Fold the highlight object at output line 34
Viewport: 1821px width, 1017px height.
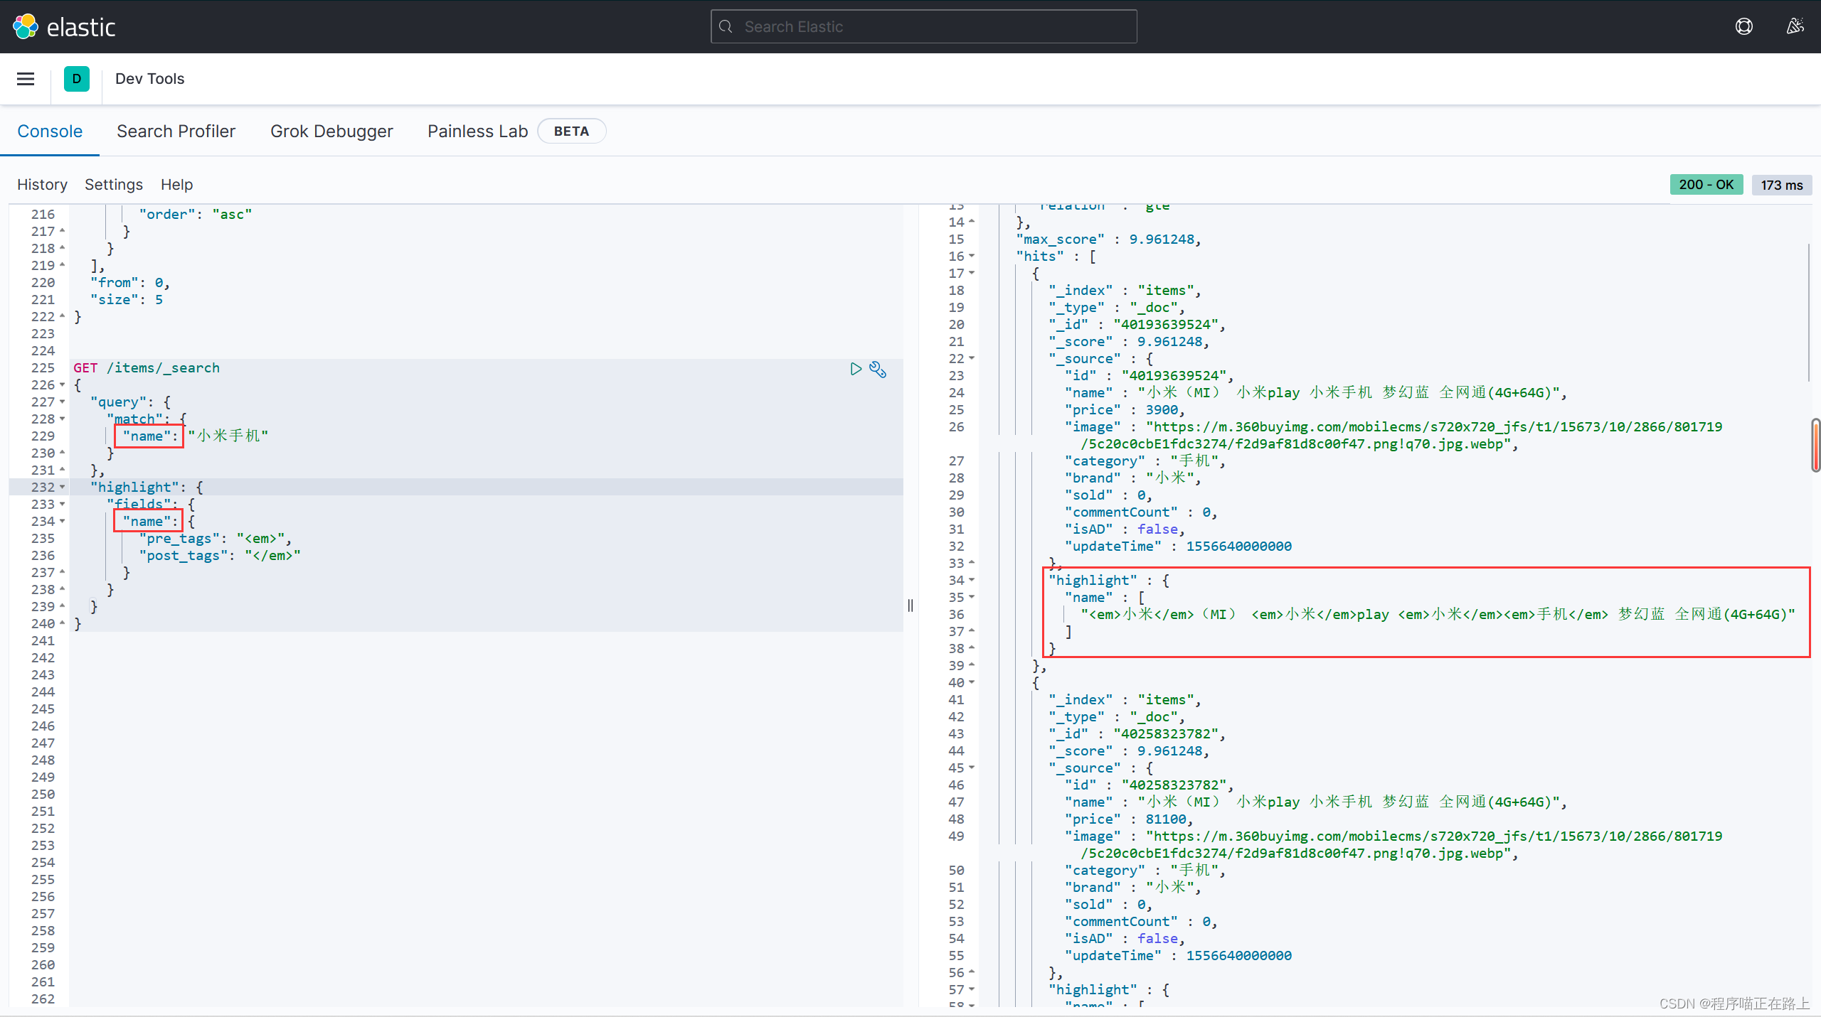click(x=972, y=580)
